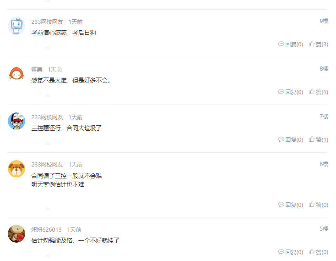Screen dimensions: 336x261
Task: Open the red-hooded avatar of 嘛黑
Action: point(16,73)
